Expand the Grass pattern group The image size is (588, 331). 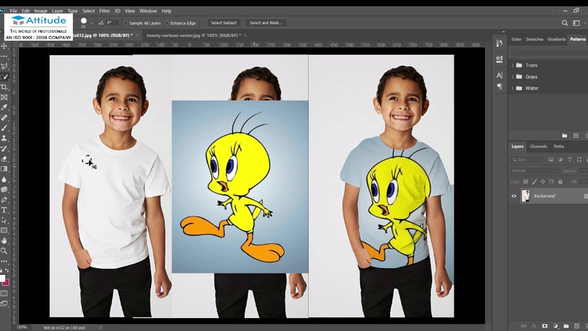(513, 77)
